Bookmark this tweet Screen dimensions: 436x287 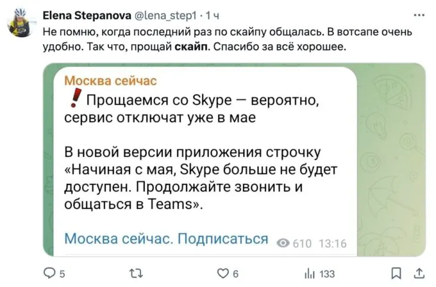click(x=396, y=274)
